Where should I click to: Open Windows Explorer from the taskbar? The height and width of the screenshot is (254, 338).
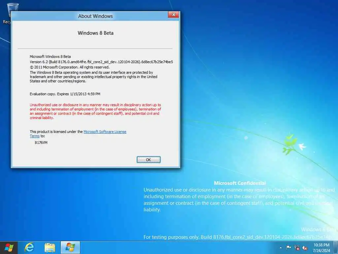tap(50, 247)
